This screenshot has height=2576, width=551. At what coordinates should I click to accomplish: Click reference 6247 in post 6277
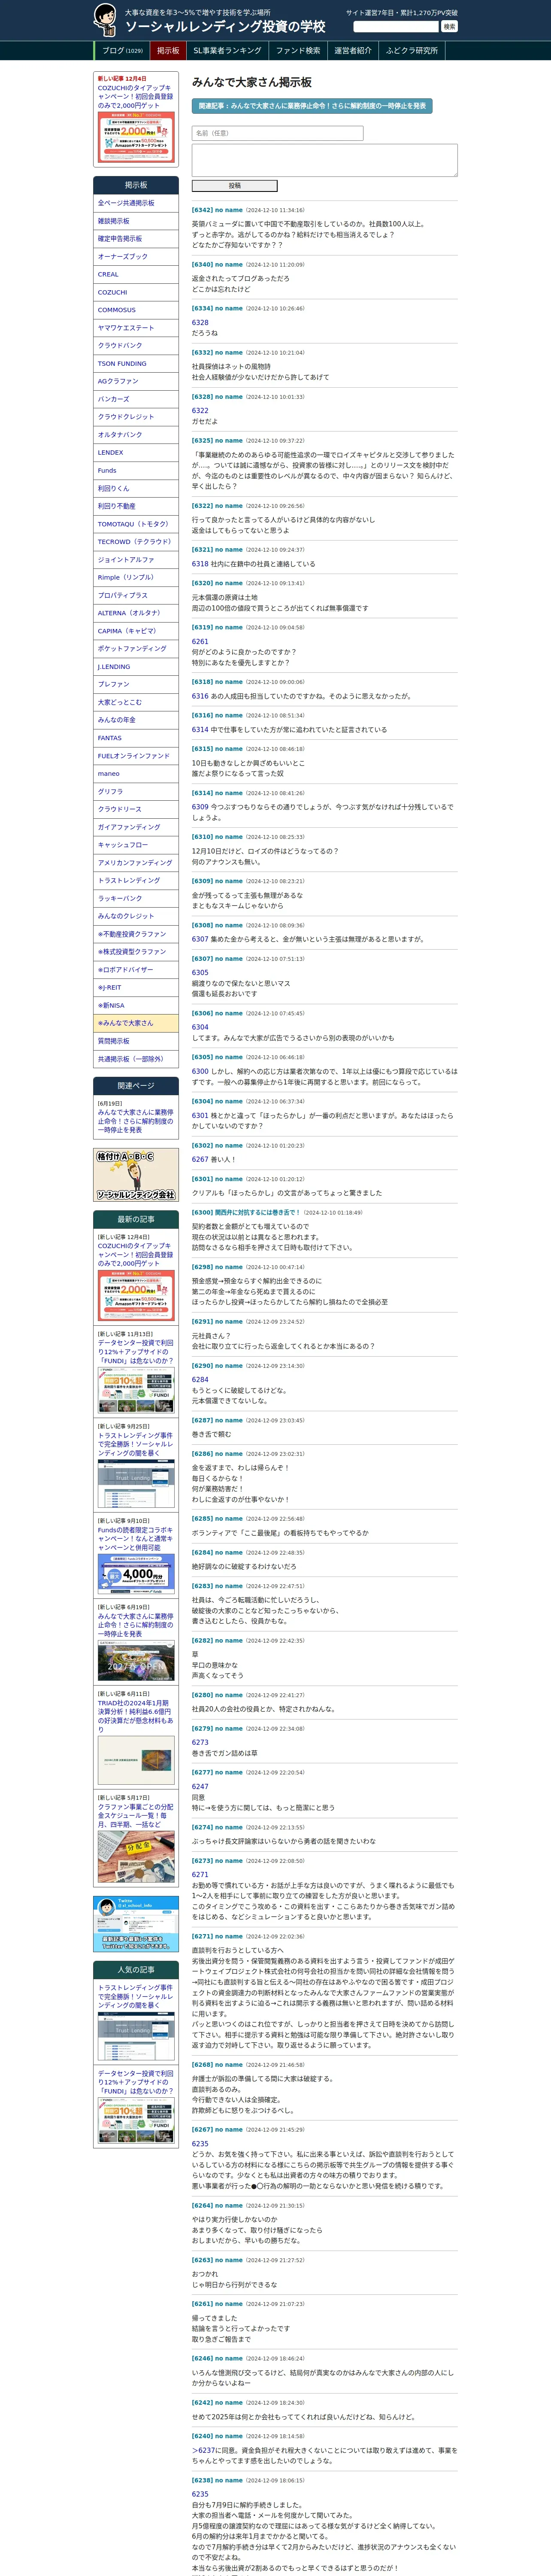[x=200, y=1787]
